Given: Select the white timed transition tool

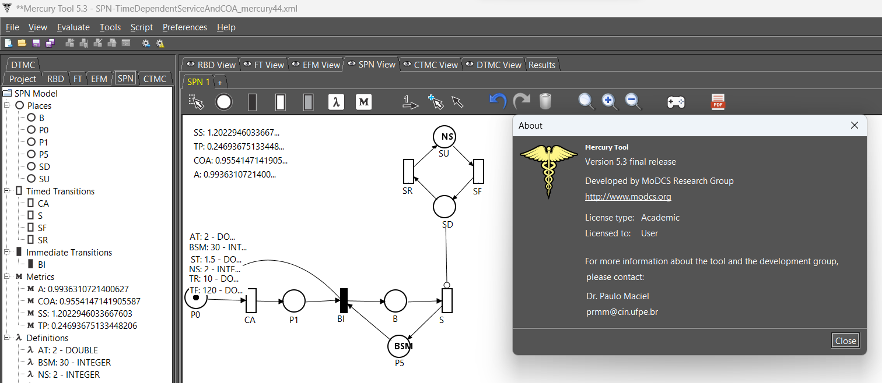Looking at the screenshot, I should point(281,102).
